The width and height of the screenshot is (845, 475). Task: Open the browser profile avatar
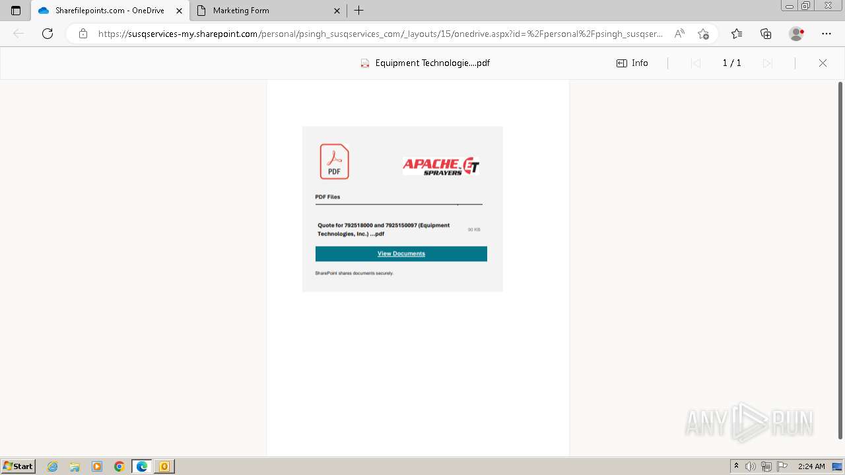click(796, 34)
